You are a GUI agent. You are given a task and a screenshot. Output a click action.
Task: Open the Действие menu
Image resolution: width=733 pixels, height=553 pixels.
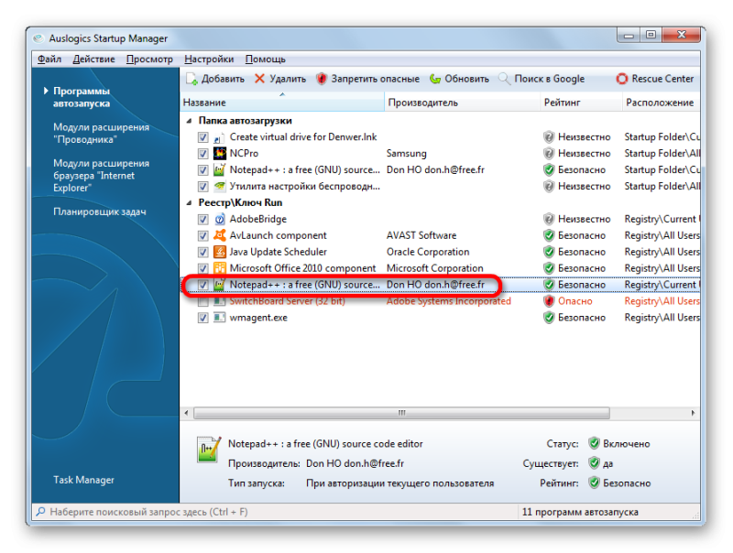(93, 60)
